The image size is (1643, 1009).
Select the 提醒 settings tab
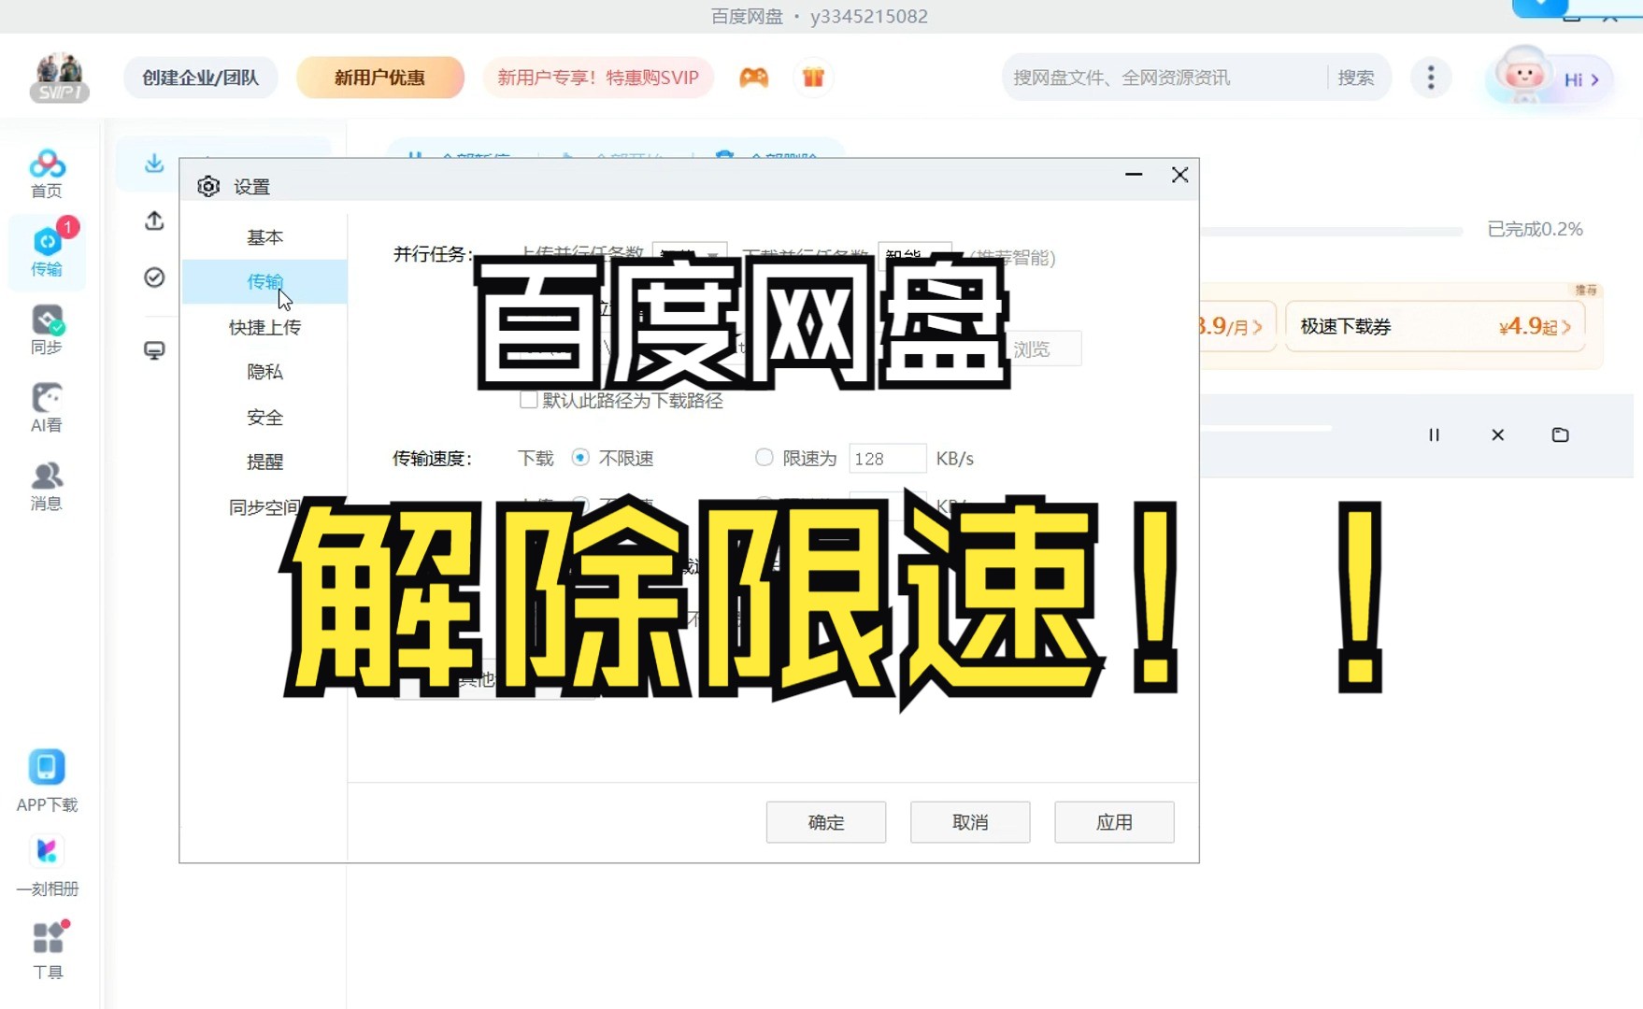[264, 462]
